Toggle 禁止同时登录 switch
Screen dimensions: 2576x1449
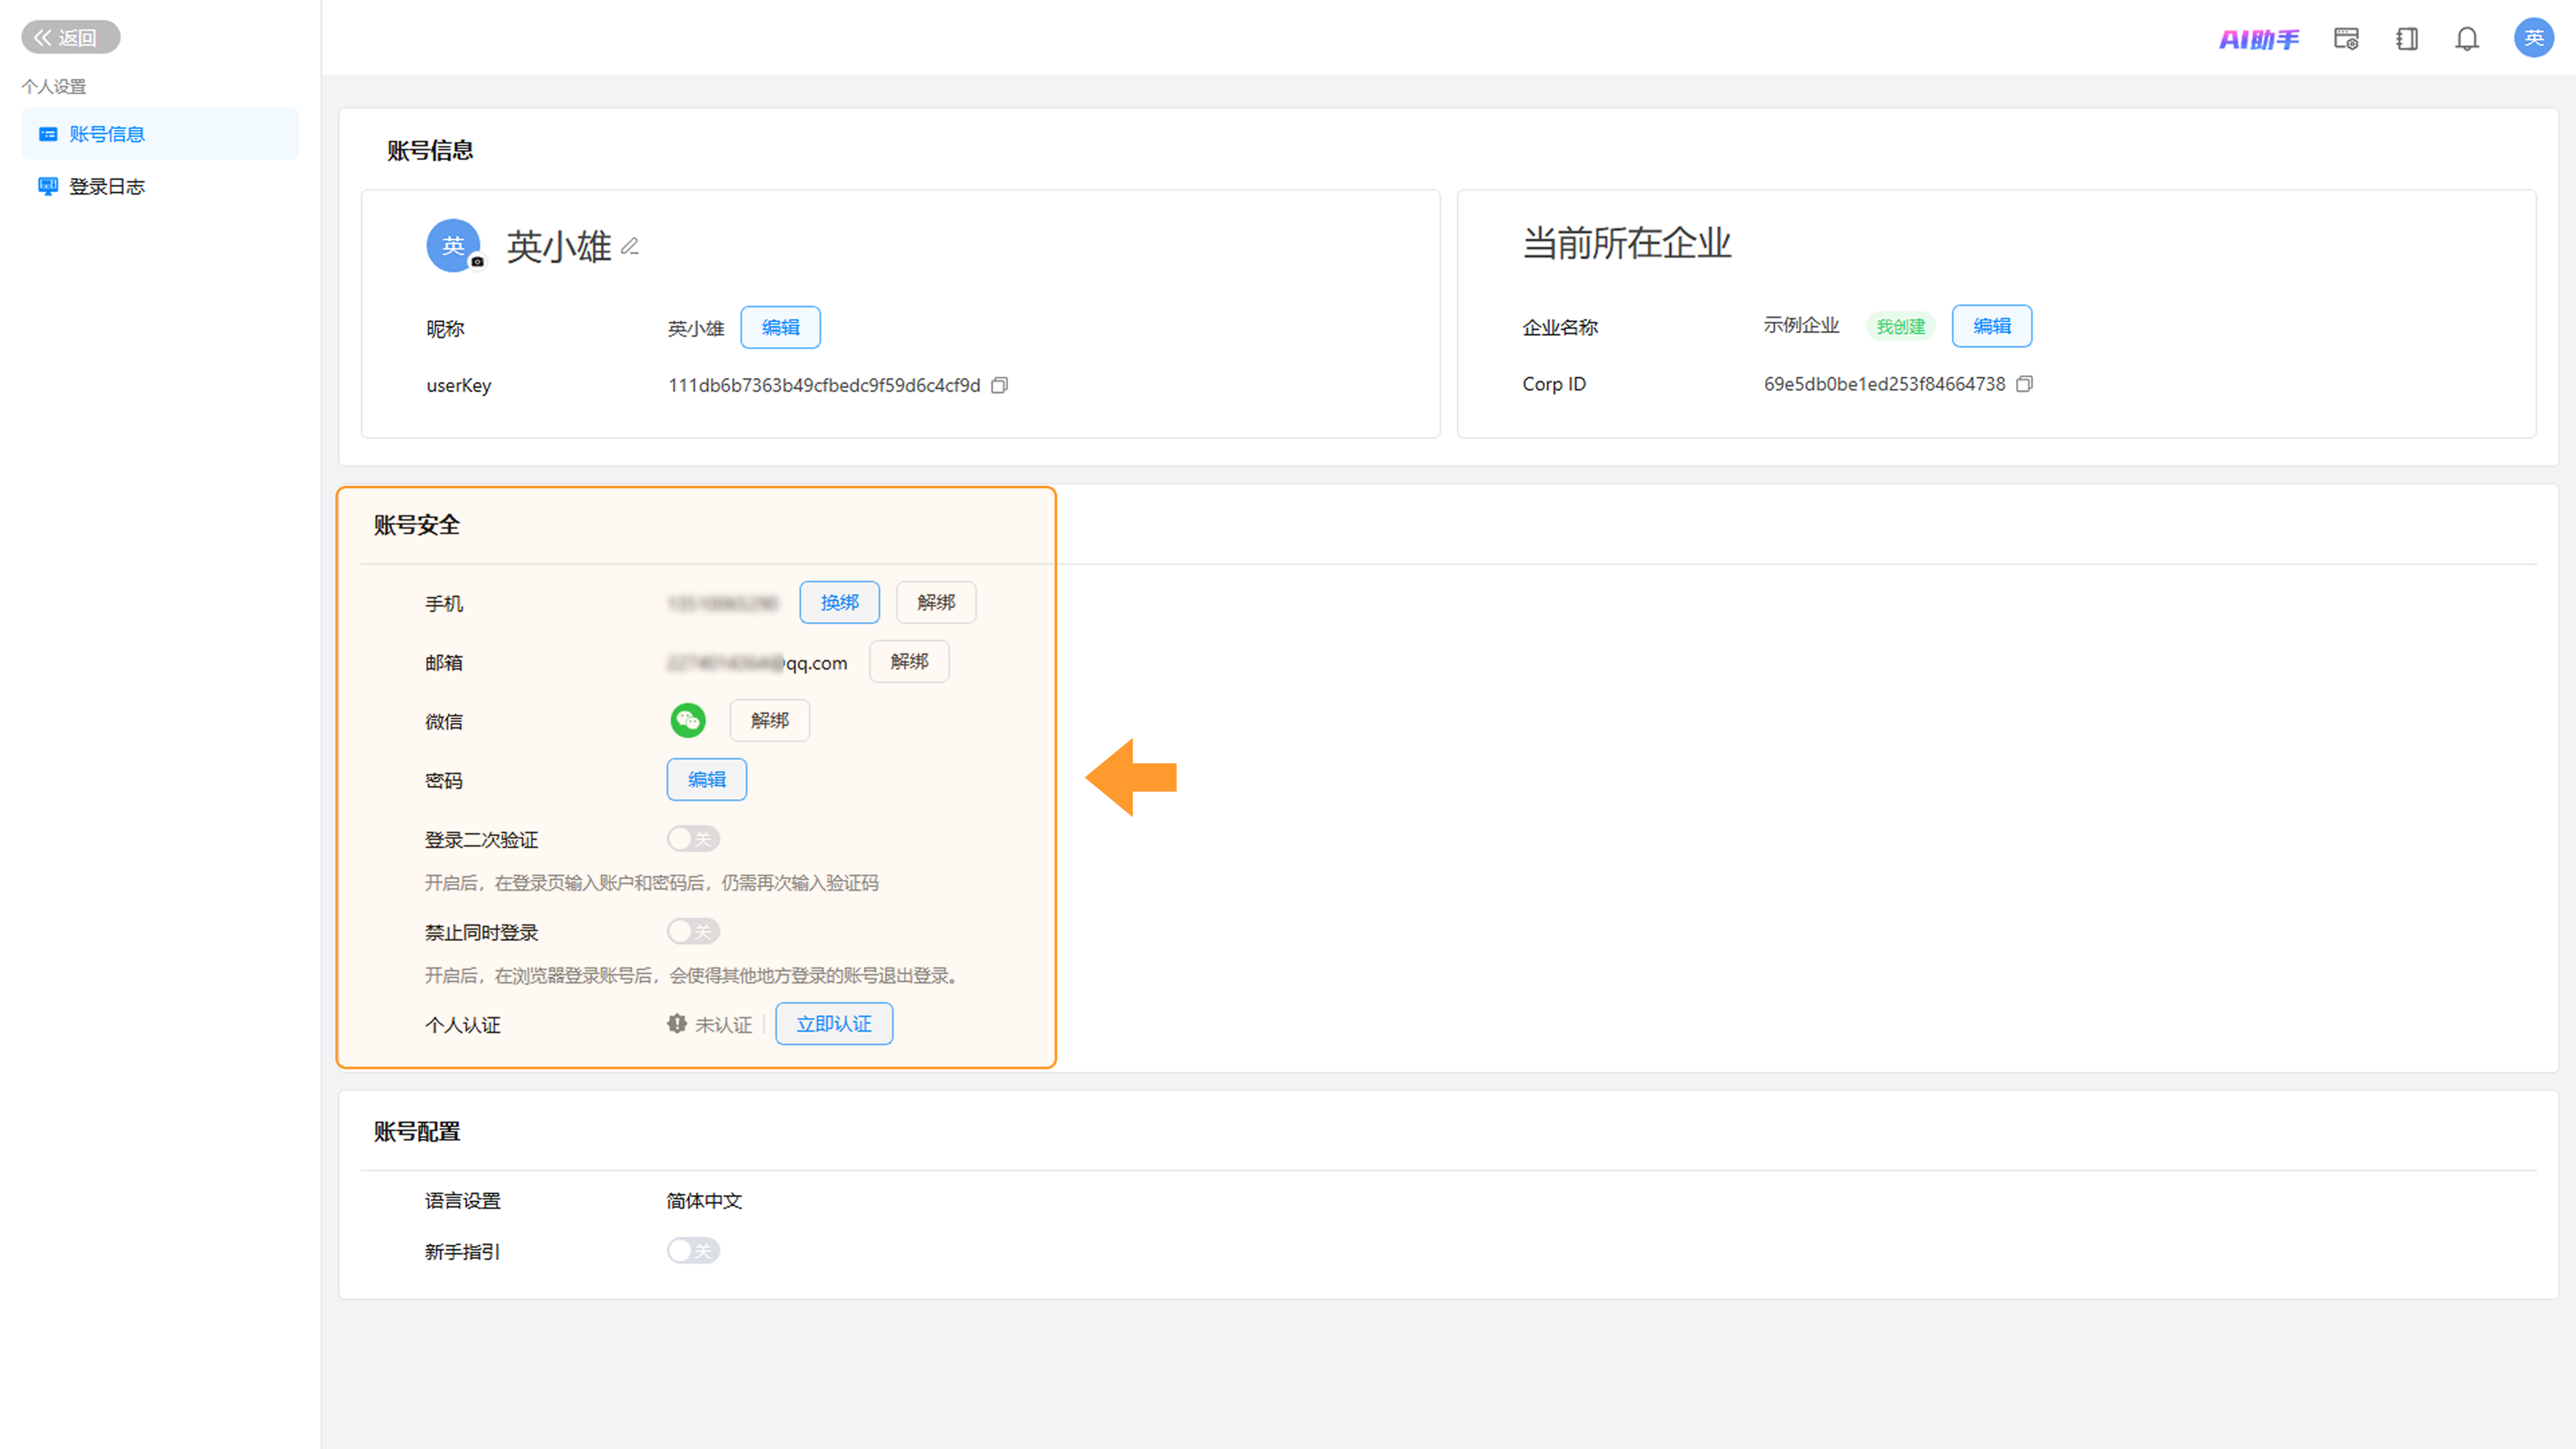(693, 932)
